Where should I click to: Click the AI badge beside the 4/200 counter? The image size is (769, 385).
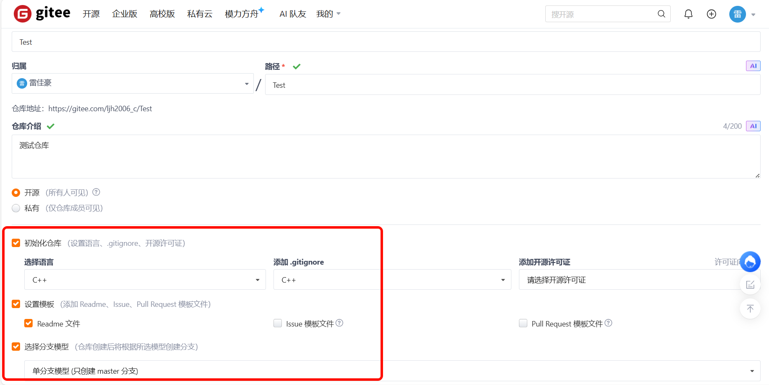pos(753,126)
